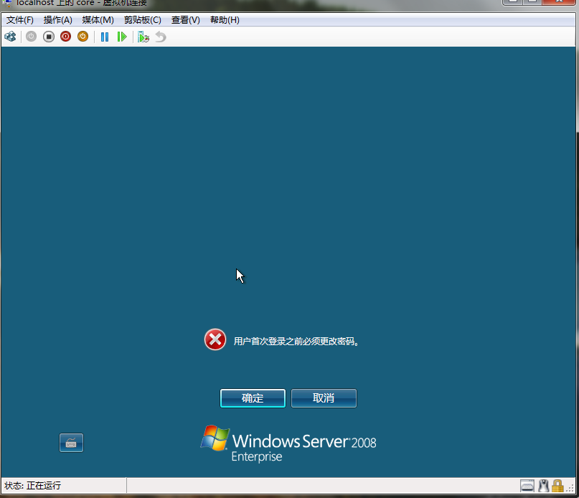Click the Ctrl+Alt+Del toolbar icon
This screenshot has width=579, height=498.
tap(10, 37)
